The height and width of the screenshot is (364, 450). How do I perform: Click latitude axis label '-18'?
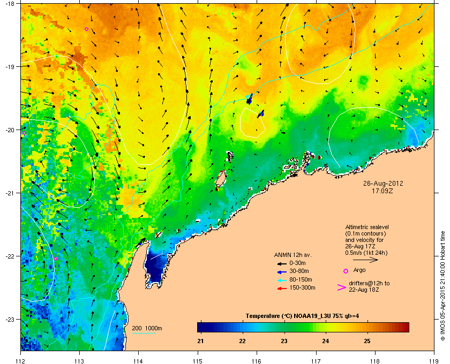[x=10, y=4]
